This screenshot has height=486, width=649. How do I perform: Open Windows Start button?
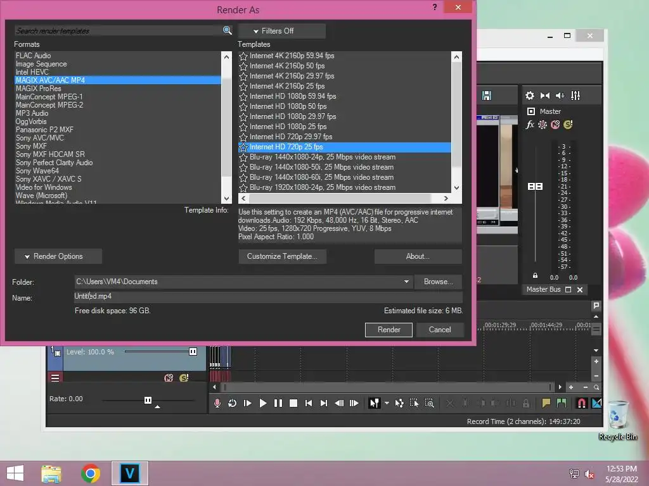click(15, 473)
